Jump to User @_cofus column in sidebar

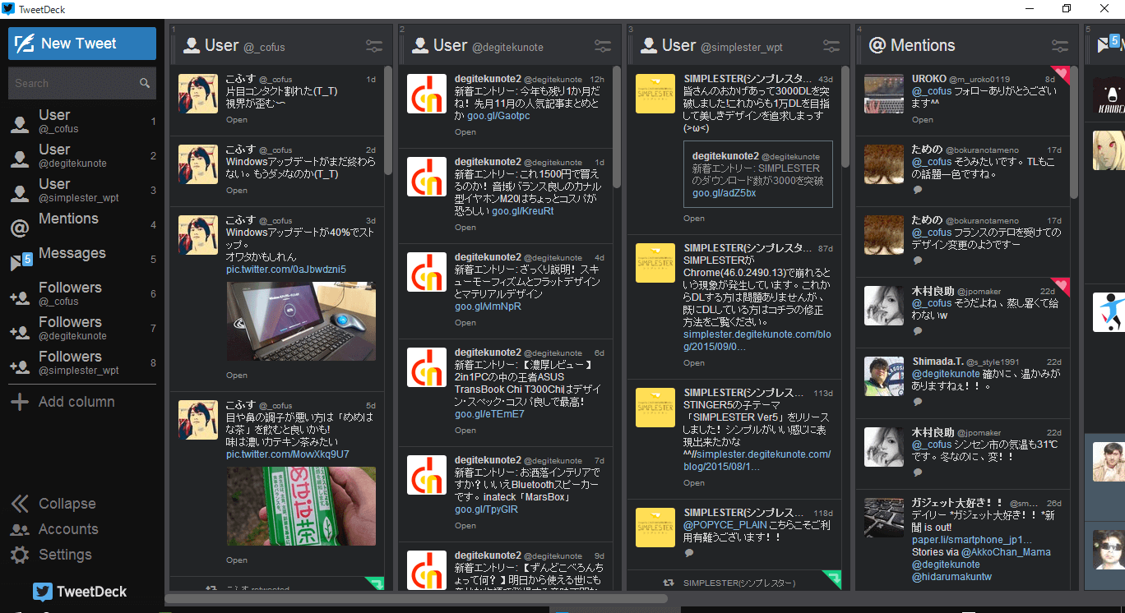82,121
